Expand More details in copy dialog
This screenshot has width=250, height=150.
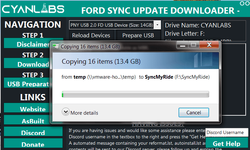tap(80, 112)
